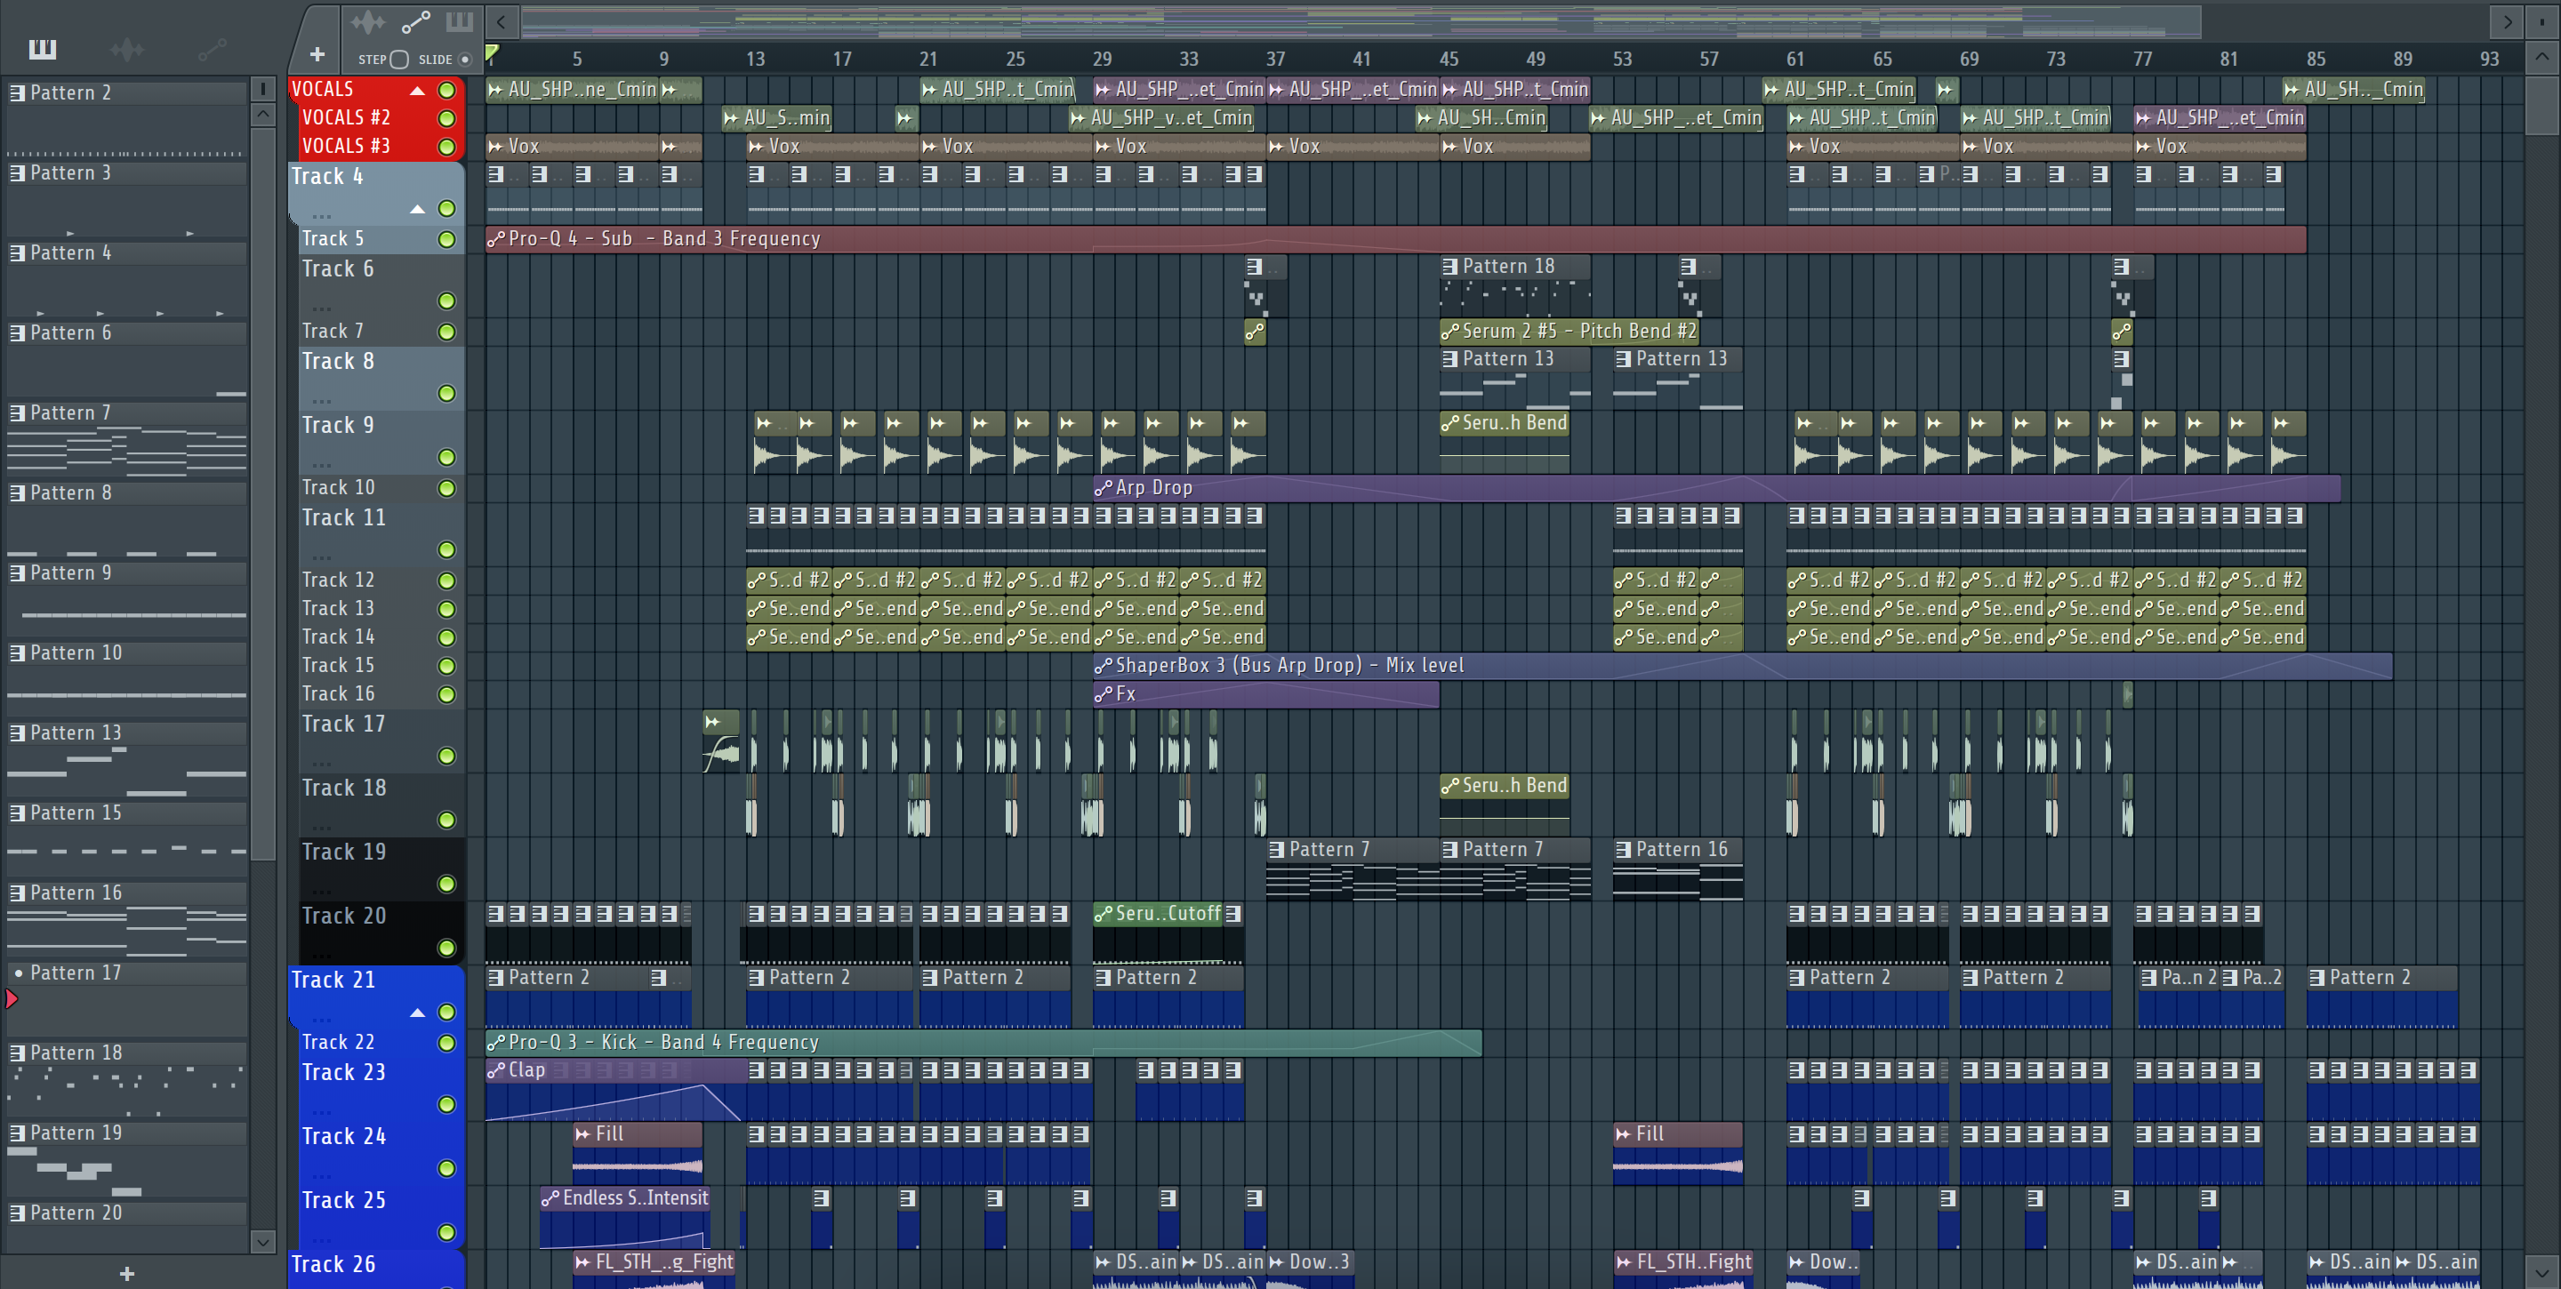Click the Track 9 header
Viewport: 2561px width, 1289px height.
click(x=381, y=441)
